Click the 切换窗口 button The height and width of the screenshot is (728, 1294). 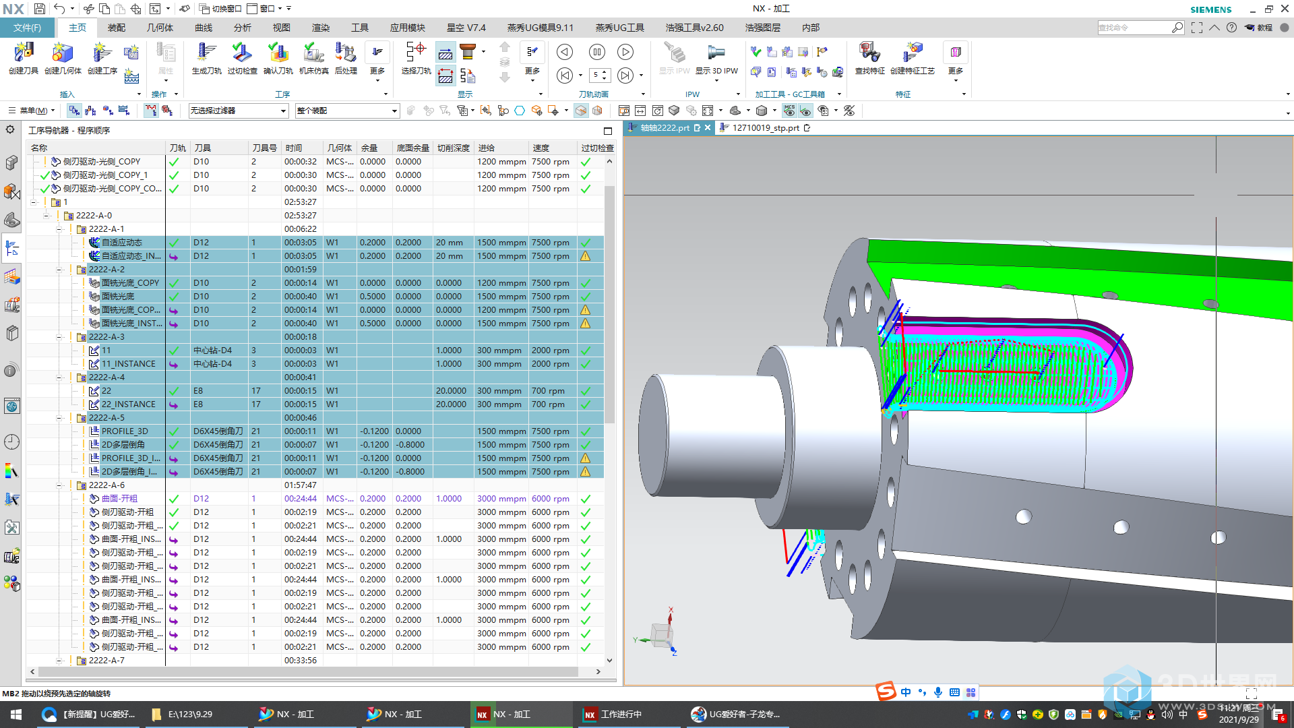[220, 9]
